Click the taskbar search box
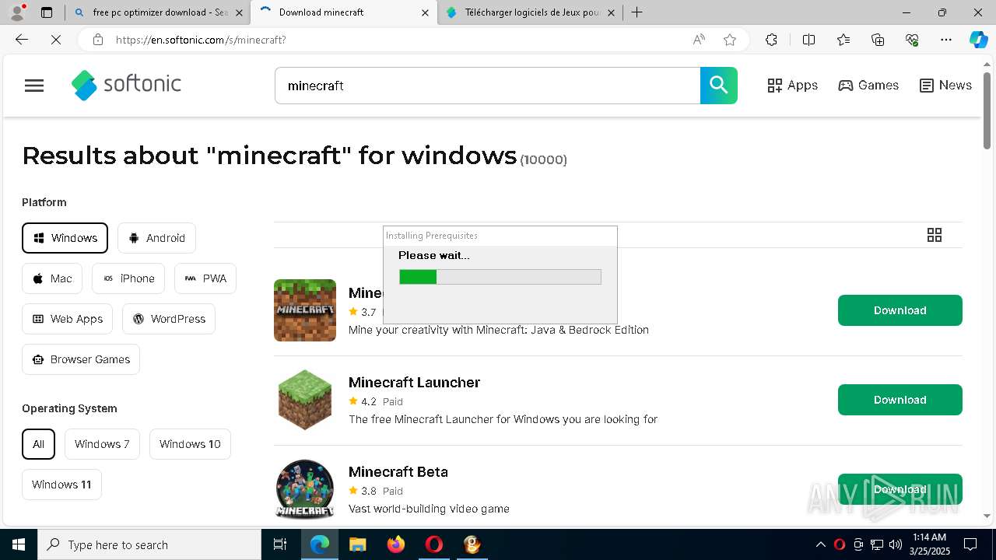The width and height of the screenshot is (996, 560). click(x=149, y=544)
